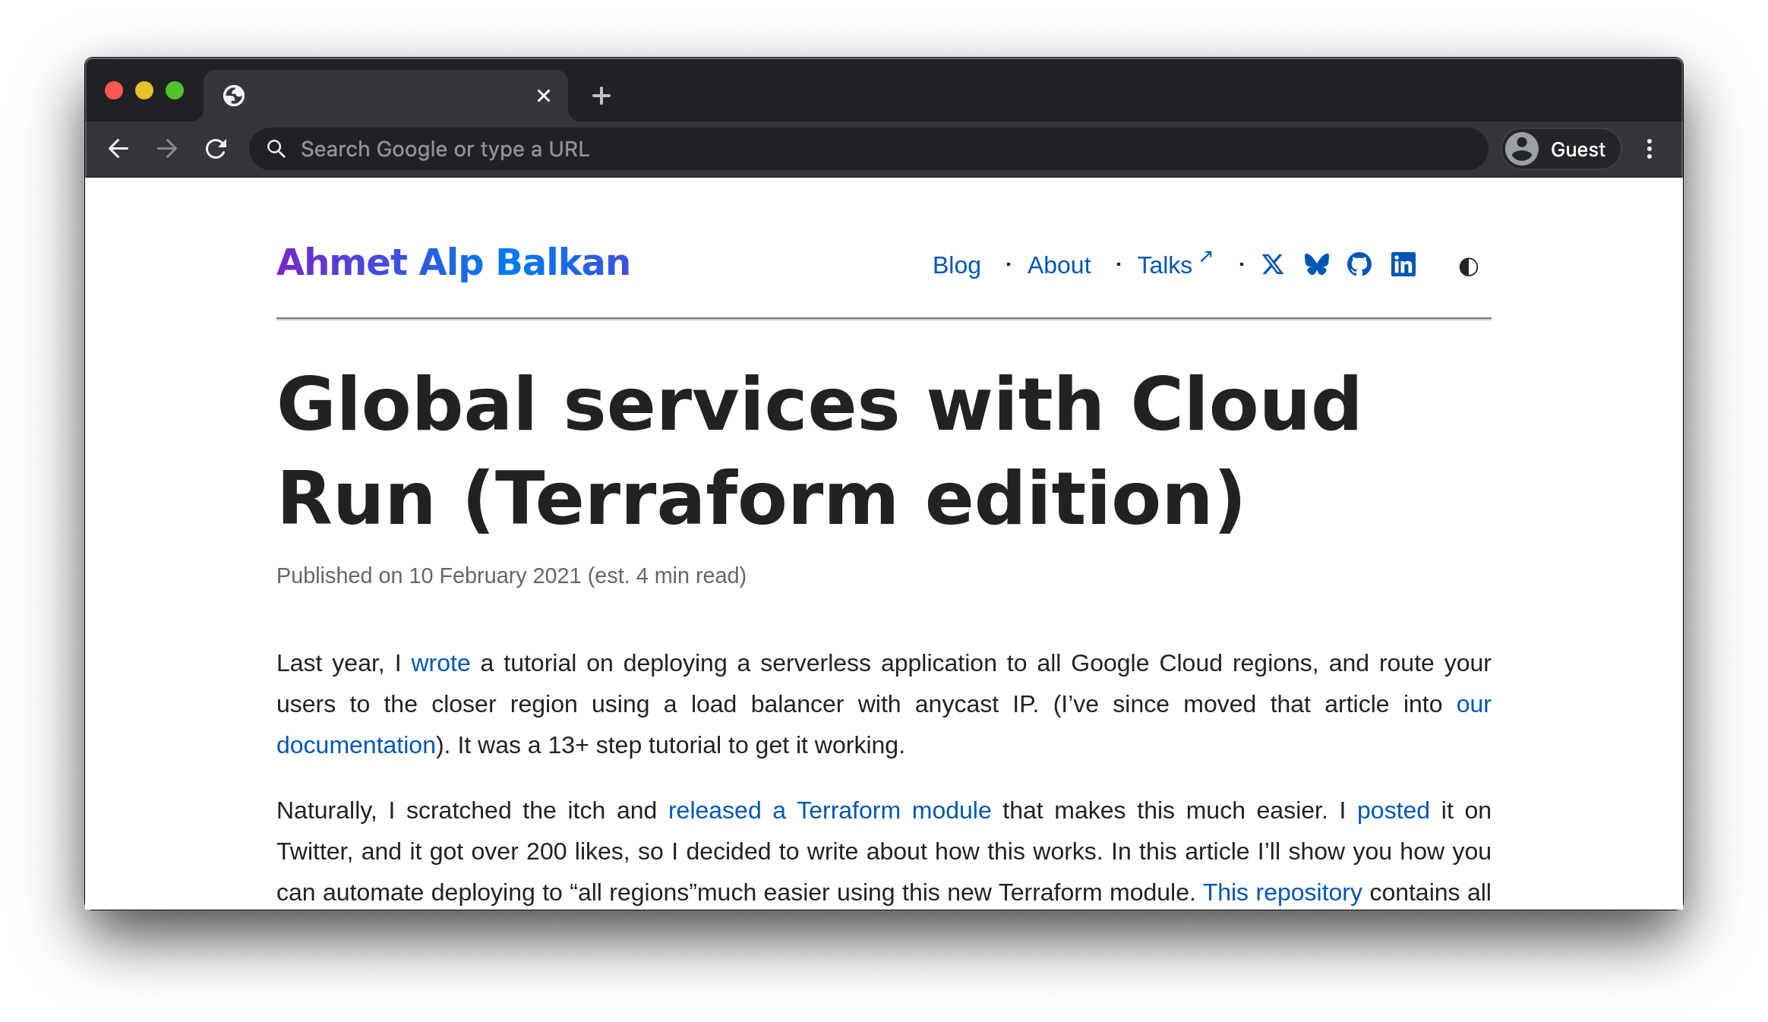Click the search magnifier icon in address bar
This screenshot has width=1768, height=1022.
tap(276, 149)
